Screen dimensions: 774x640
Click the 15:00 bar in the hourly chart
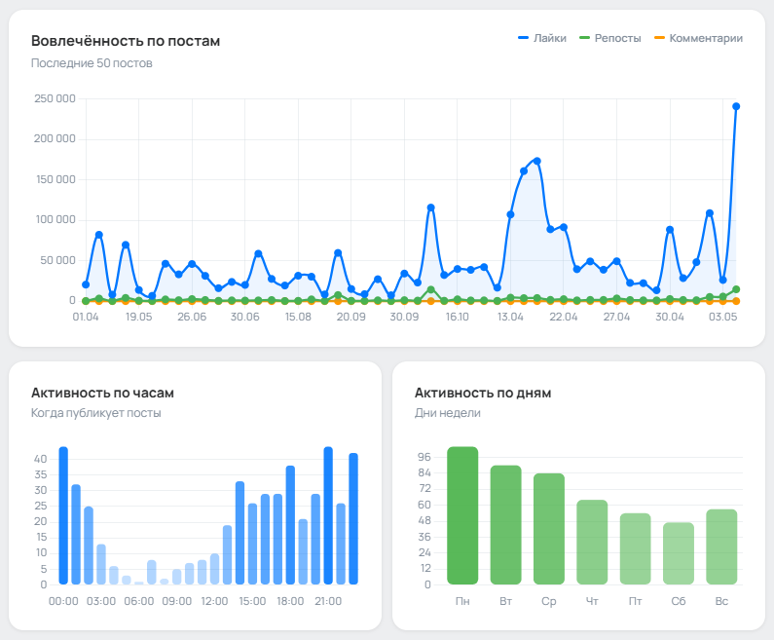tap(252, 544)
